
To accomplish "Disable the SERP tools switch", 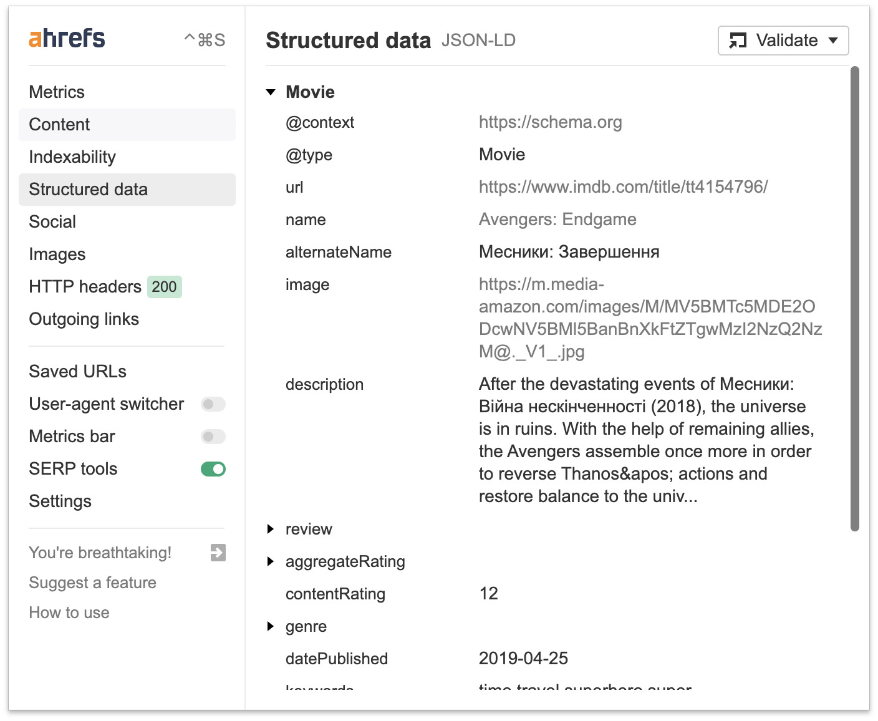I will tap(213, 469).
